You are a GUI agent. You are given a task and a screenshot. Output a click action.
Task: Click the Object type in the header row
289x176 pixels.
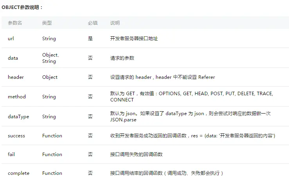[50, 77]
